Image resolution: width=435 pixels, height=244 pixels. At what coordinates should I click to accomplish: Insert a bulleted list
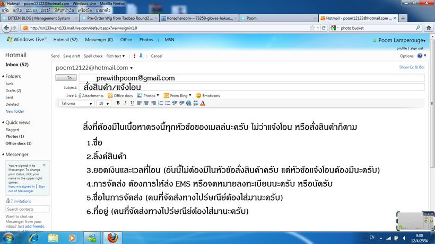pos(168,103)
